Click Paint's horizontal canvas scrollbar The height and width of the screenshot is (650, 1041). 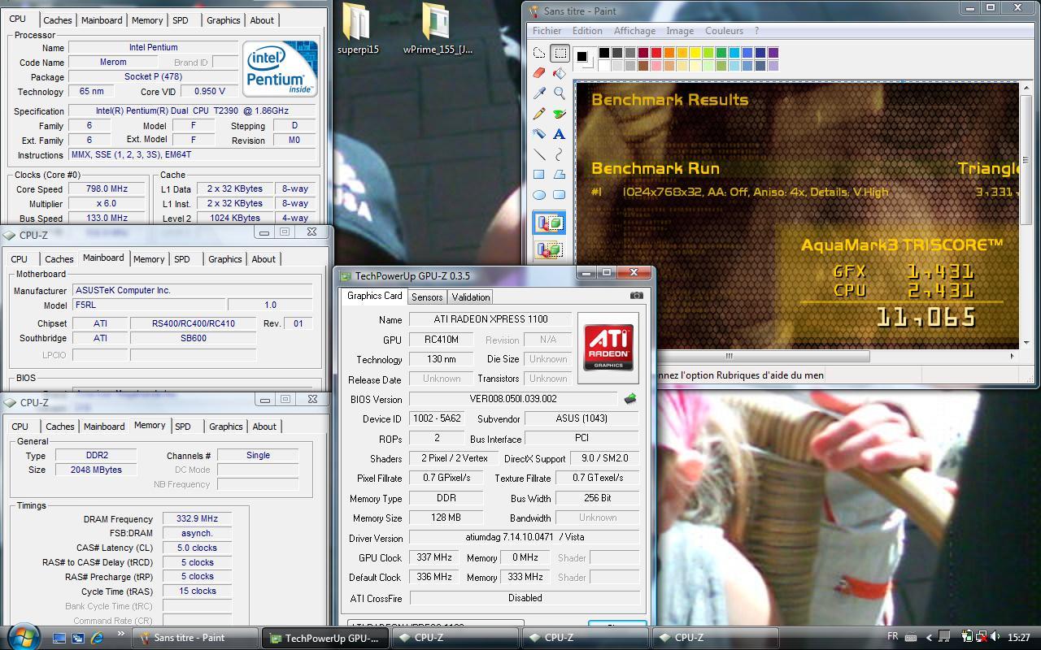(x=729, y=356)
